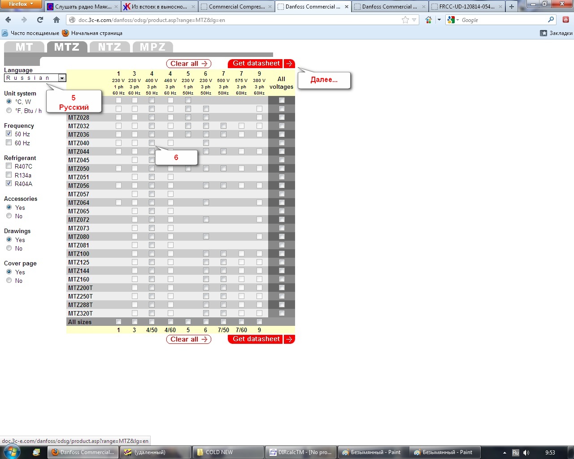574x459 pixels.
Task: Switch to the MPZ compressor tab
Action: (152, 47)
